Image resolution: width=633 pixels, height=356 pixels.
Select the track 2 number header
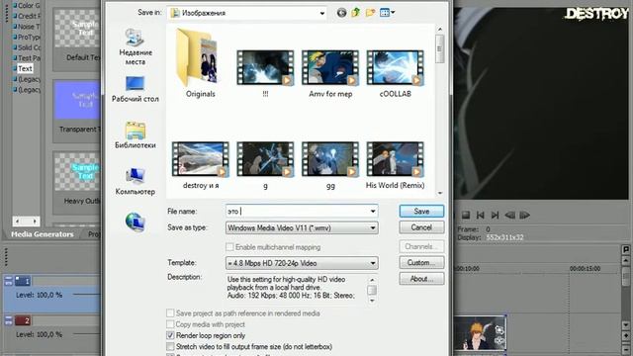tap(23, 320)
